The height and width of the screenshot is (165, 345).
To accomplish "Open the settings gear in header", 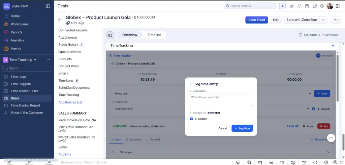I will [x=322, y=6].
